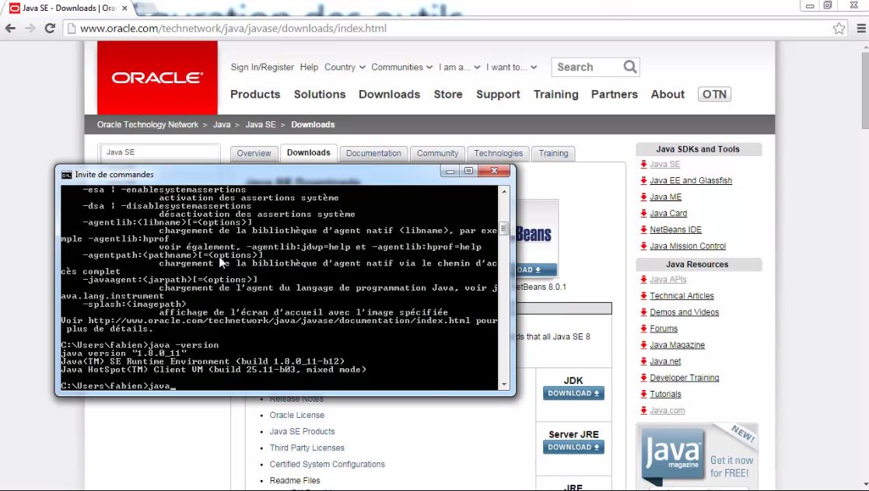Open Certified System Configurations link
This screenshot has height=491, width=869.
pyautogui.click(x=327, y=465)
